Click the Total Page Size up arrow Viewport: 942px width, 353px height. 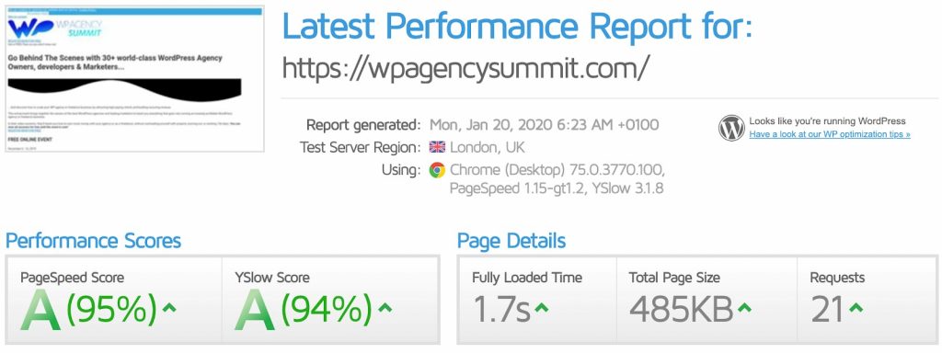pyautogui.click(x=743, y=309)
